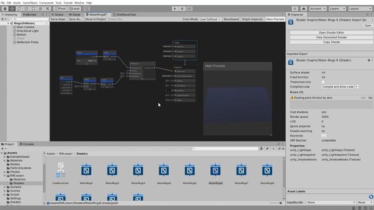Open the Layout dropdown
This screenshot has height=210, width=374.
point(360,9)
